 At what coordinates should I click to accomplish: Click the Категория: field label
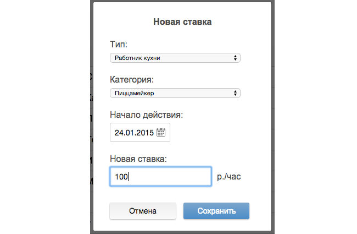point(132,79)
